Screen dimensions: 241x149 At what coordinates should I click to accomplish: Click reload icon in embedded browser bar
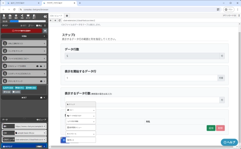60,20
